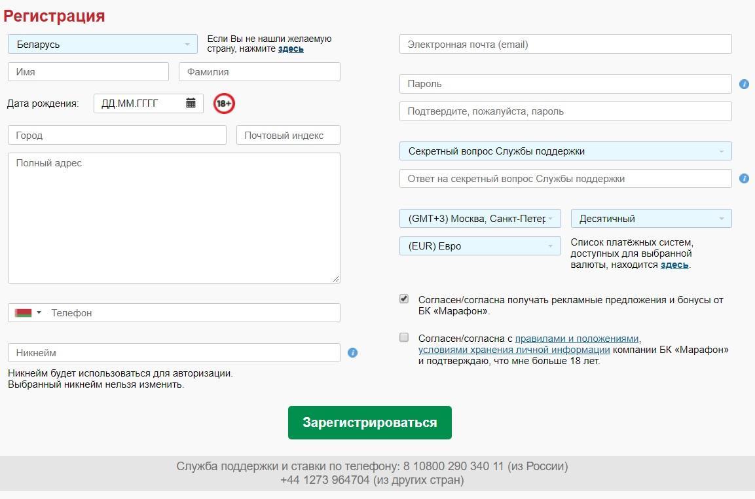
Task: Tick the rules and regulations agreement checkbox
Action: click(x=404, y=338)
